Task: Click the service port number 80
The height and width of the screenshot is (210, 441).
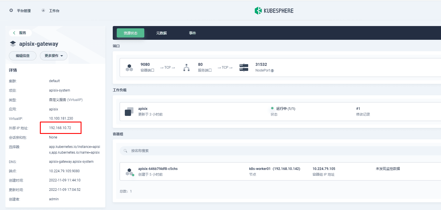Action: [200, 65]
